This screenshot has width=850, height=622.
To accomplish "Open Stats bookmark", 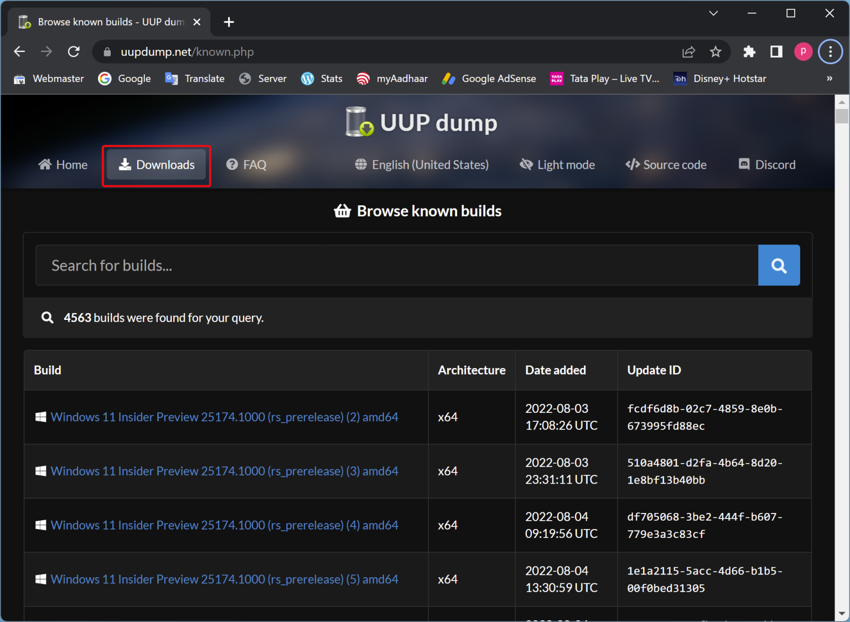I will click(322, 79).
